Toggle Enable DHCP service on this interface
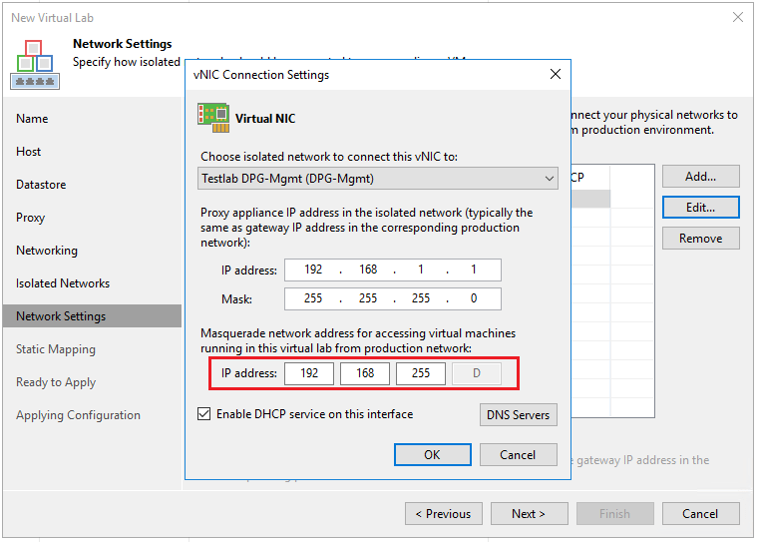This screenshot has width=758, height=542. [x=204, y=414]
